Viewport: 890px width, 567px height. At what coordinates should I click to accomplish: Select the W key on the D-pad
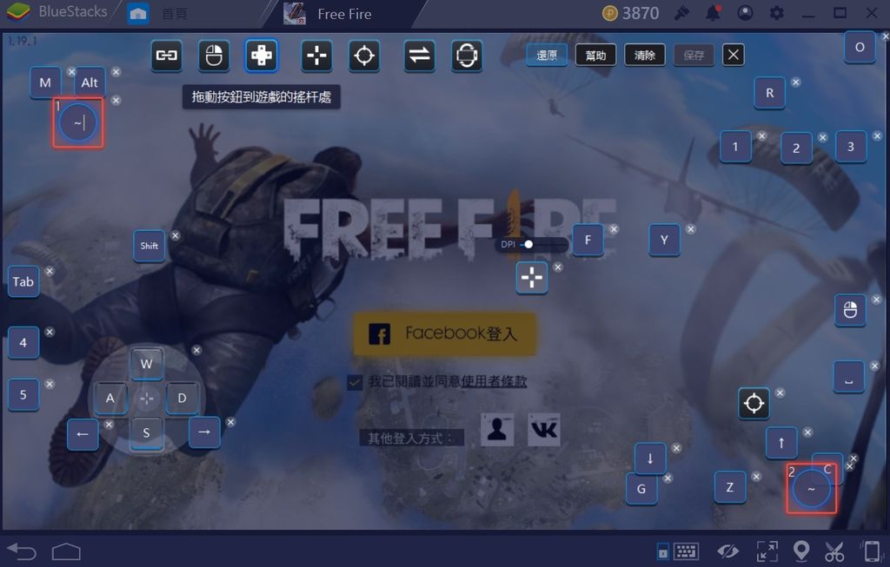(146, 364)
